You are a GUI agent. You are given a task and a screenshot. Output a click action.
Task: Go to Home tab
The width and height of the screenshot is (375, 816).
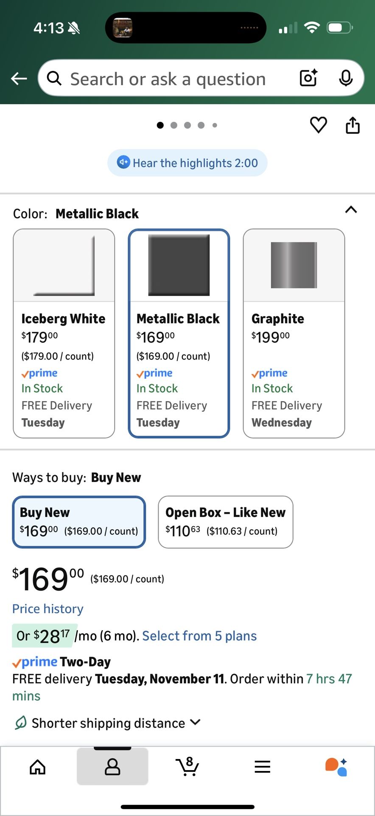(38, 767)
